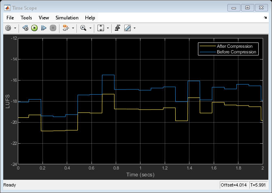Click the blue peak near 0.7 seconds
This screenshot has height=193, width=272.
(x=108, y=75)
